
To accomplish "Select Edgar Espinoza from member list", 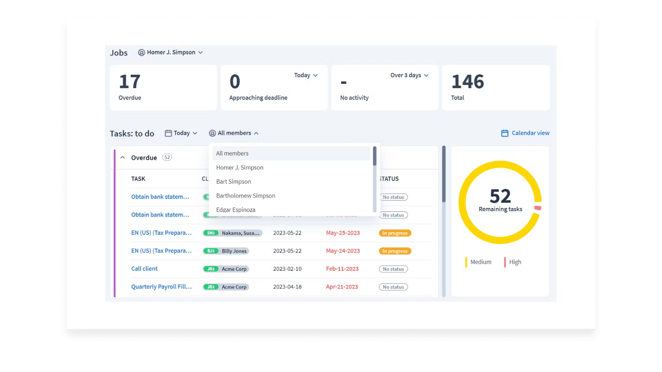I will point(291,210).
